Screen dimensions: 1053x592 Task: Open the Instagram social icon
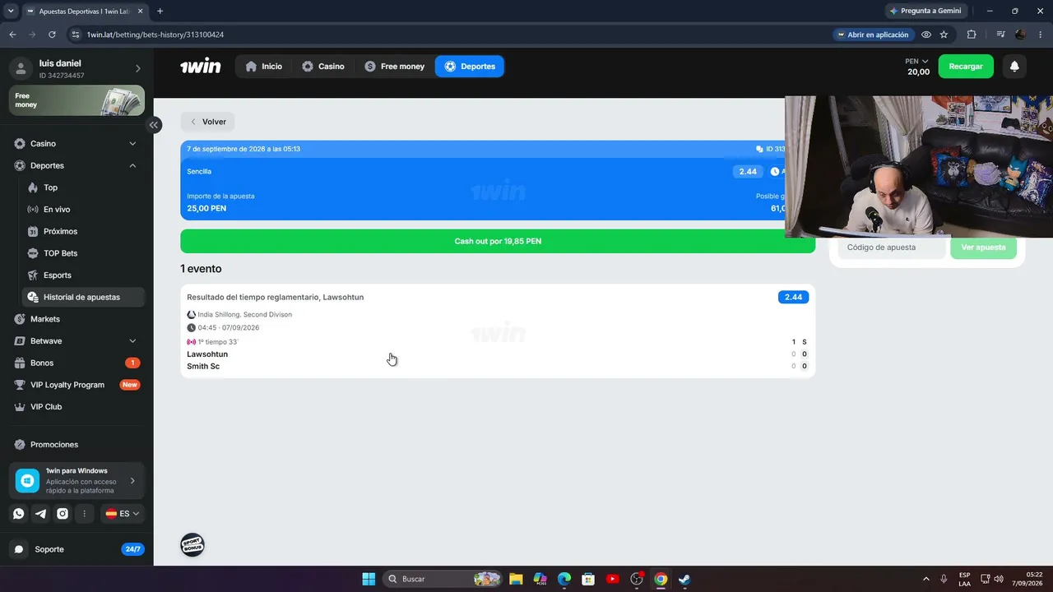click(63, 514)
